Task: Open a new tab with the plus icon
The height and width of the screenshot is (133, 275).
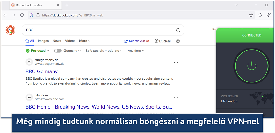Action: (x=67, y=5)
